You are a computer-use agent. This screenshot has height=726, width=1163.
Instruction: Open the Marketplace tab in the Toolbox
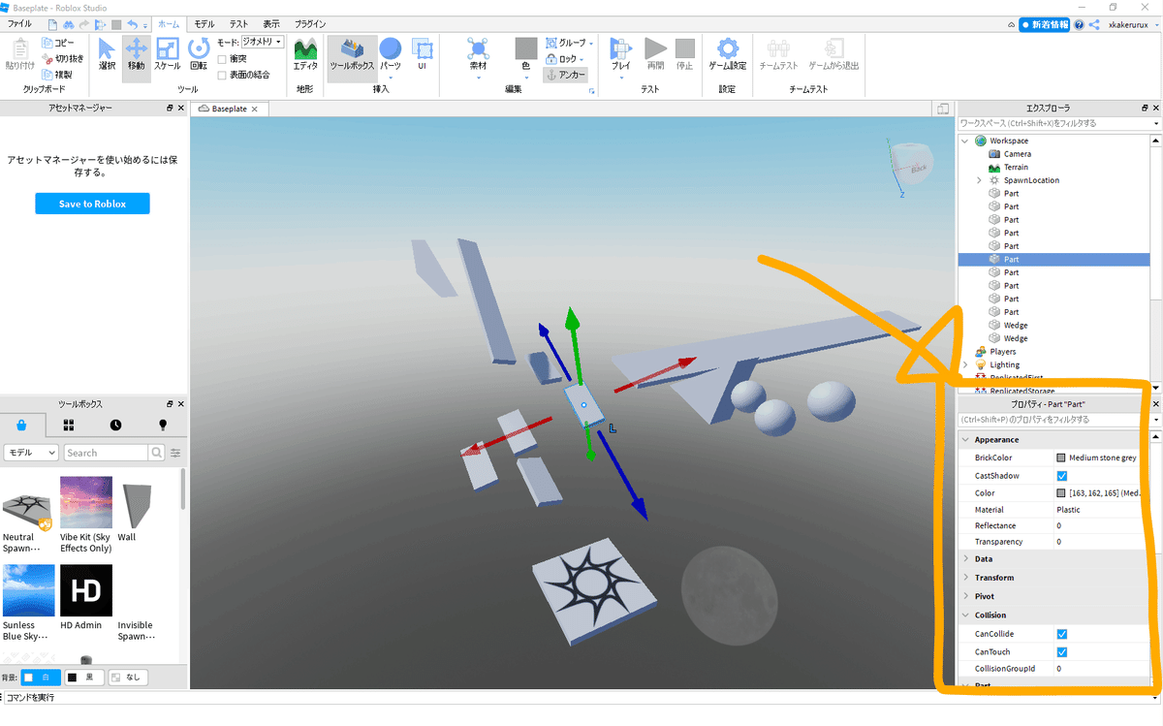23,425
